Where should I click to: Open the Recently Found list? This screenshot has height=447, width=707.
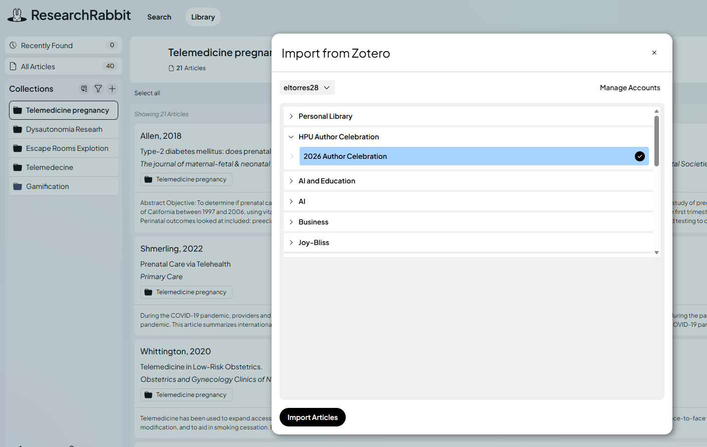[64, 45]
